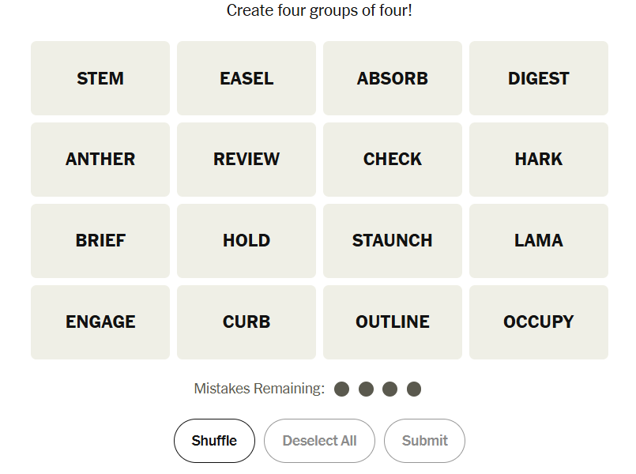Pick the OUTLINE tile
This screenshot has width=636, height=474.
tap(393, 322)
